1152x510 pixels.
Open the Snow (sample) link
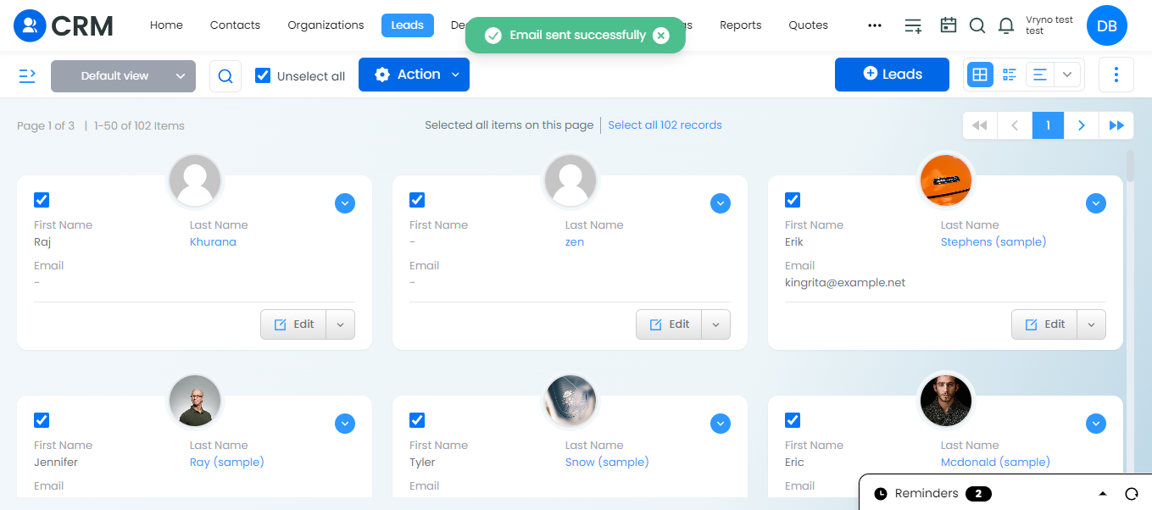coord(607,463)
